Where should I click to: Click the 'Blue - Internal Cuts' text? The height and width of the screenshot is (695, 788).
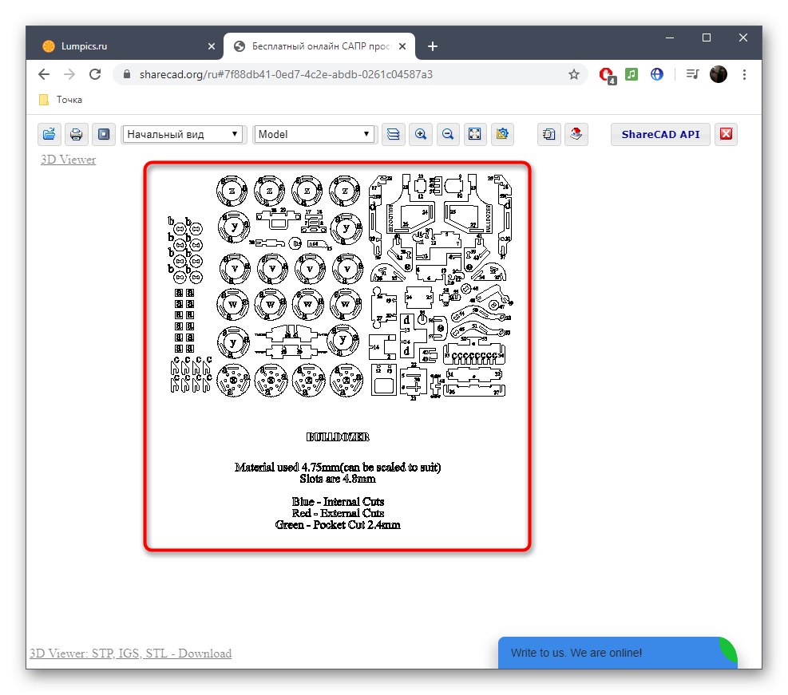coord(338,502)
